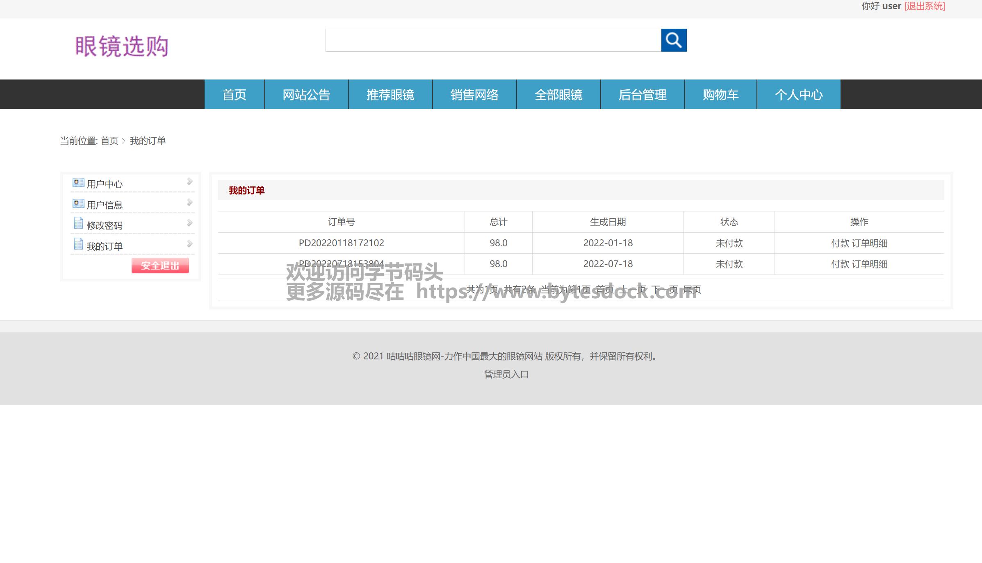Image resolution: width=982 pixels, height=563 pixels.
Task: Go to 购物车 in navigation bar
Action: click(x=720, y=95)
